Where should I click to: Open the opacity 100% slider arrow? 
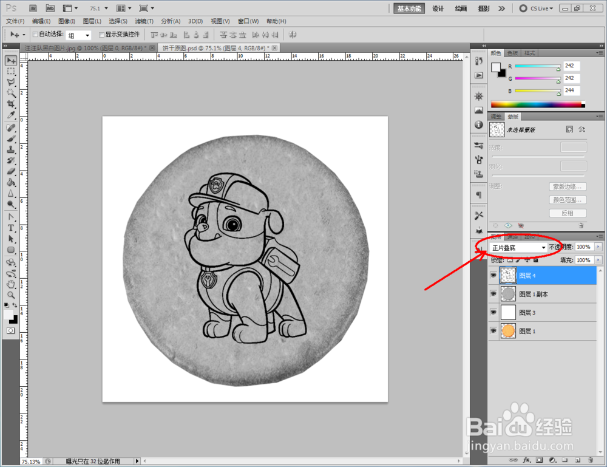coord(598,247)
